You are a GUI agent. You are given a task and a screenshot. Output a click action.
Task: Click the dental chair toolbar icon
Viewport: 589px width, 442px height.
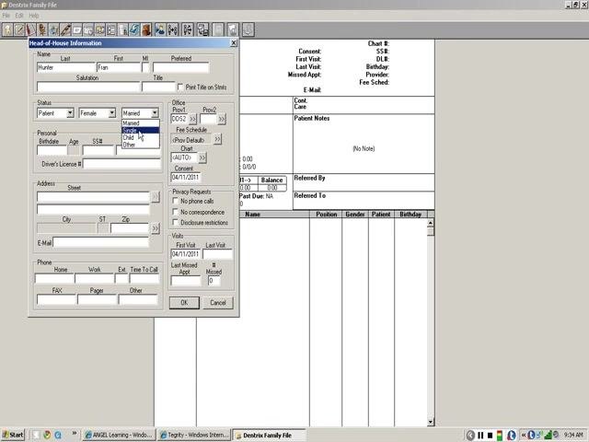pyautogui.click(x=42, y=29)
